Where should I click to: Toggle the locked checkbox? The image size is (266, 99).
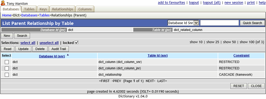click(76, 42)
